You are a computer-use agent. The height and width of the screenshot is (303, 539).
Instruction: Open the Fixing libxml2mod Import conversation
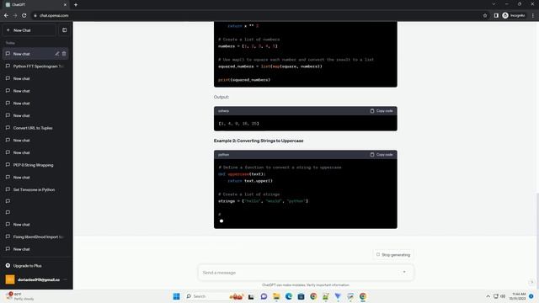pos(36,237)
